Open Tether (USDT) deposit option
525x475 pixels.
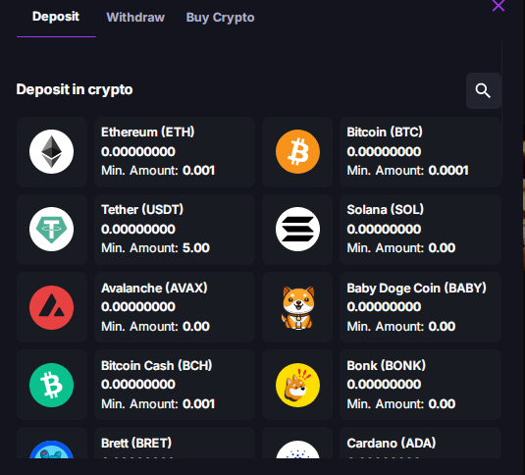(175, 230)
